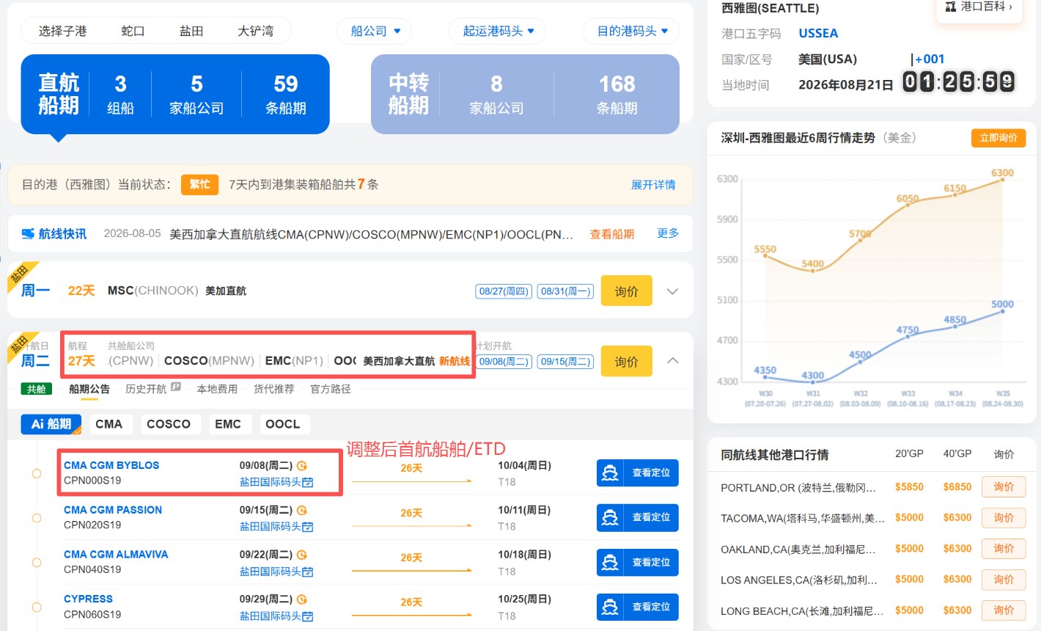
Task: Click the 航线快讯 news icon
Action: coord(28,234)
